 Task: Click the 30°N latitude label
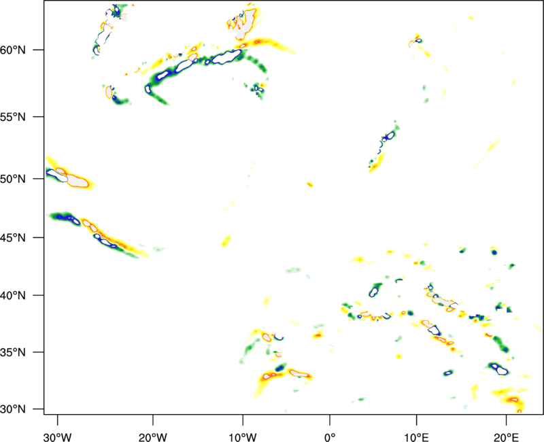click(x=13, y=409)
